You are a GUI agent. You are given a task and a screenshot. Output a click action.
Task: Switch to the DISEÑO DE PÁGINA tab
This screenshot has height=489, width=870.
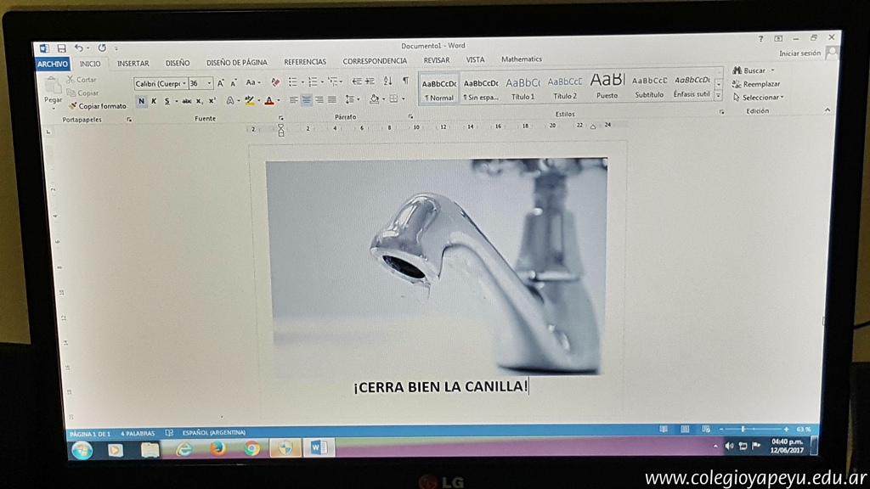click(x=236, y=63)
